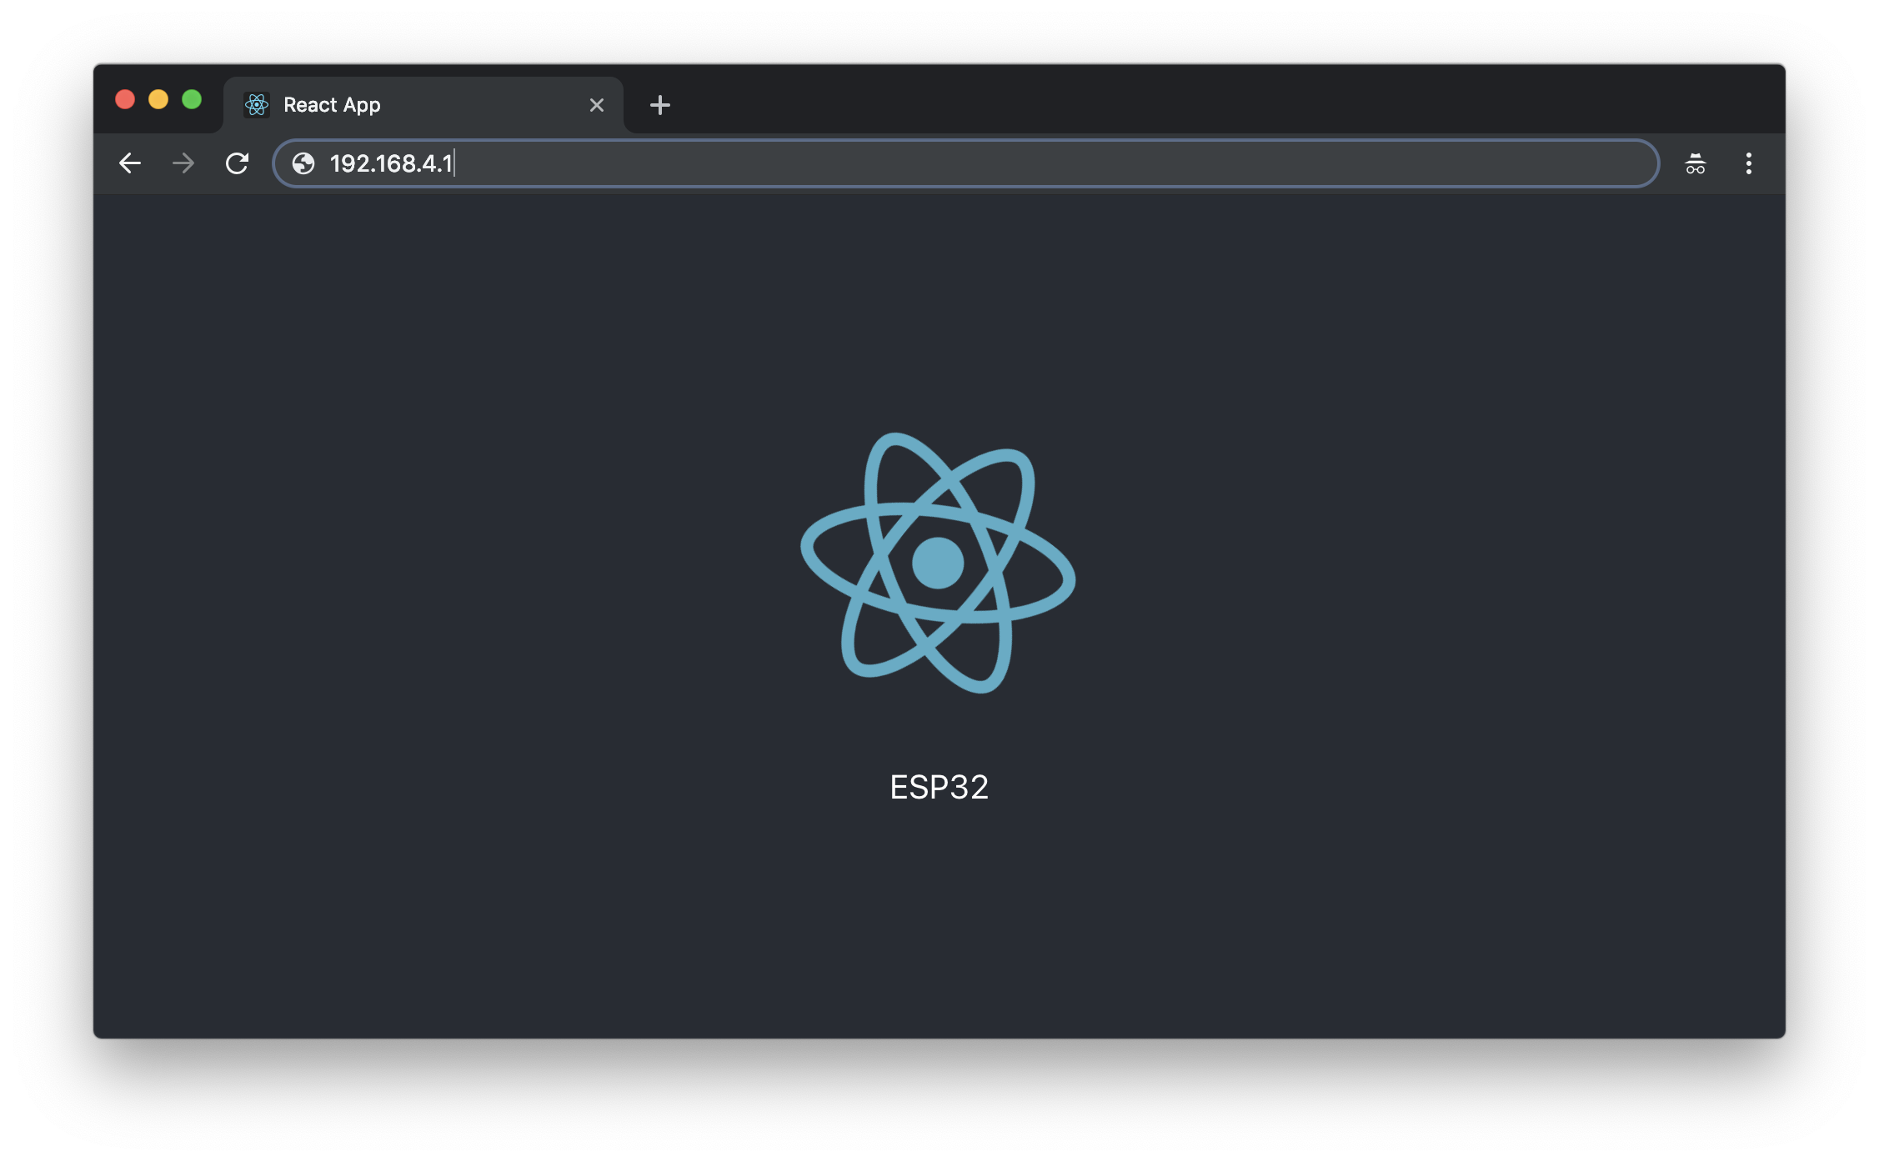Click empty address bar space after URL
The width and height of the screenshot is (1879, 1162).
coord(1000,163)
